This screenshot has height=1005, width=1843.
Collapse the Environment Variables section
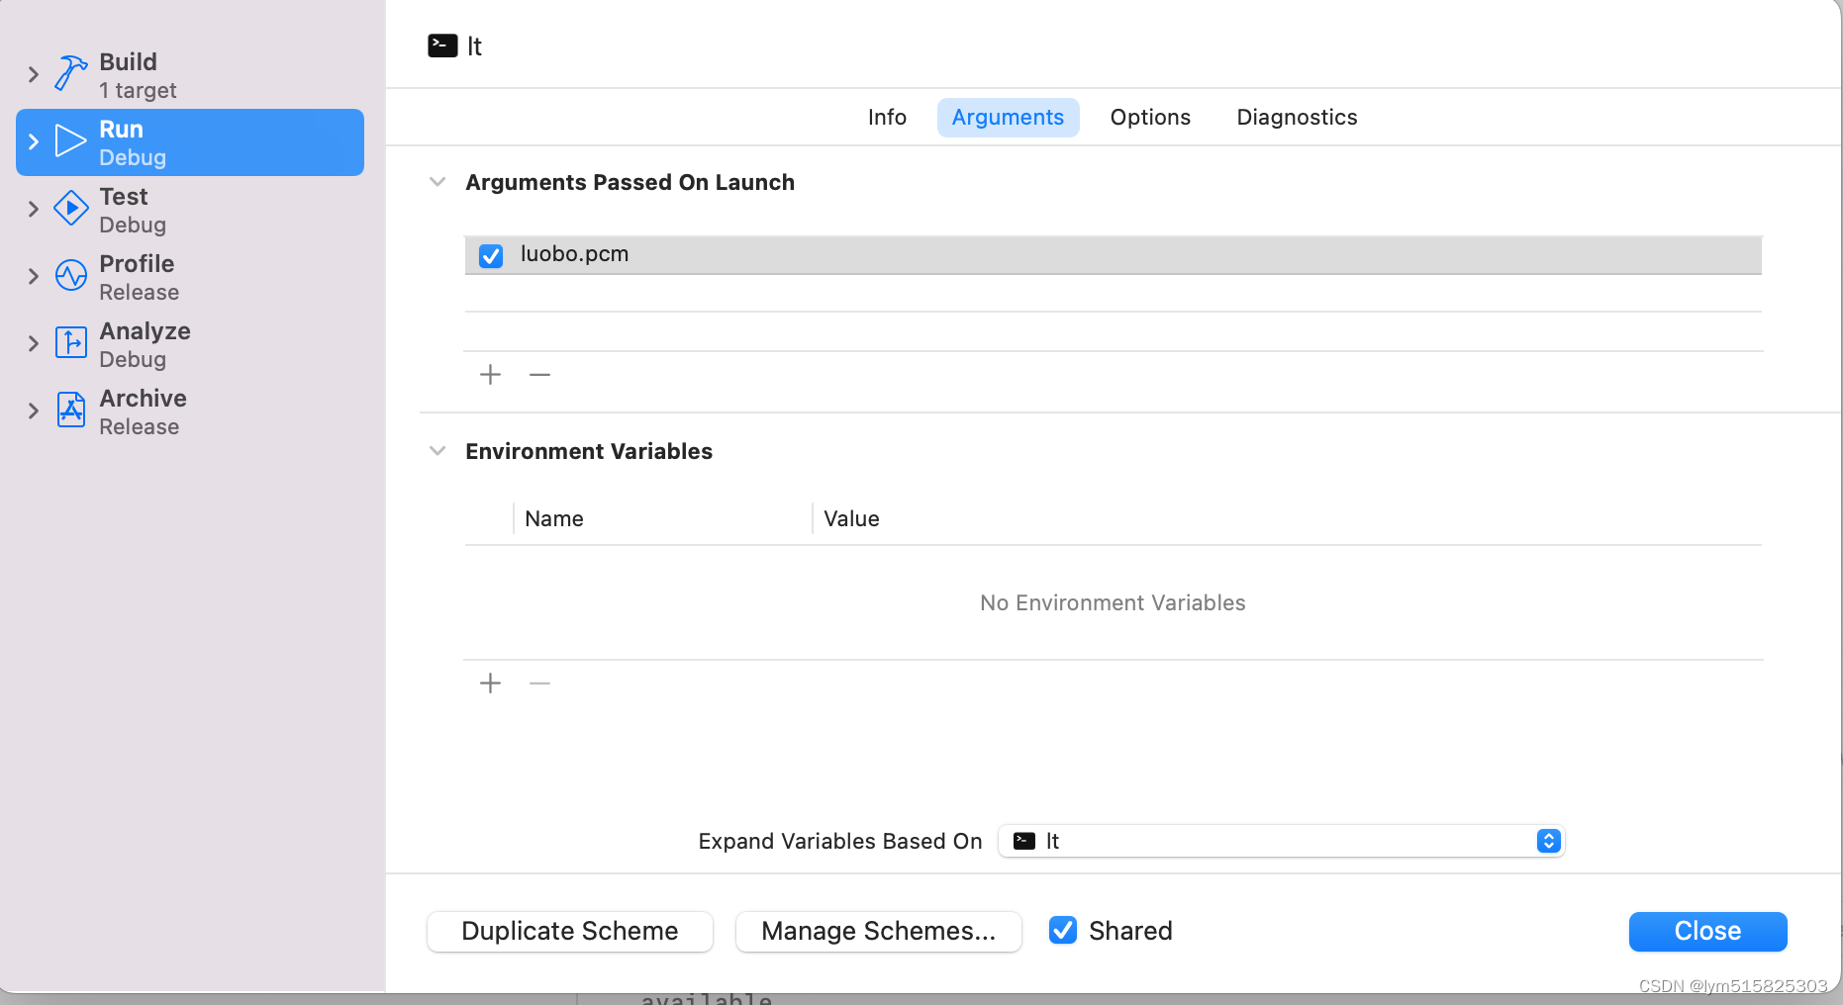pos(437,451)
